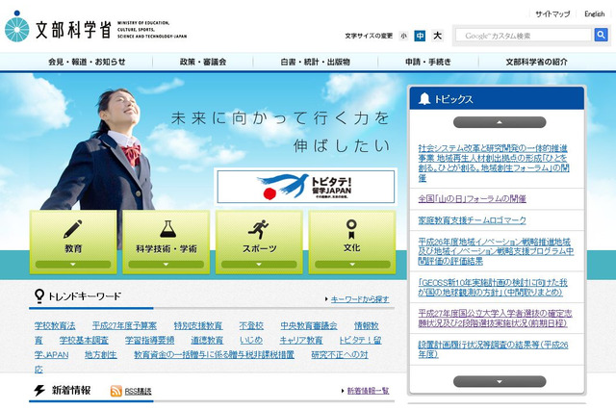Click the MEXT logo emblem
This screenshot has height=410, width=616.
pos(17,27)
